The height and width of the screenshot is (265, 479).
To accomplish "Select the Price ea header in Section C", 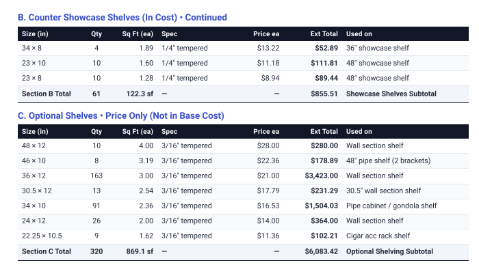I will [266, 131].
